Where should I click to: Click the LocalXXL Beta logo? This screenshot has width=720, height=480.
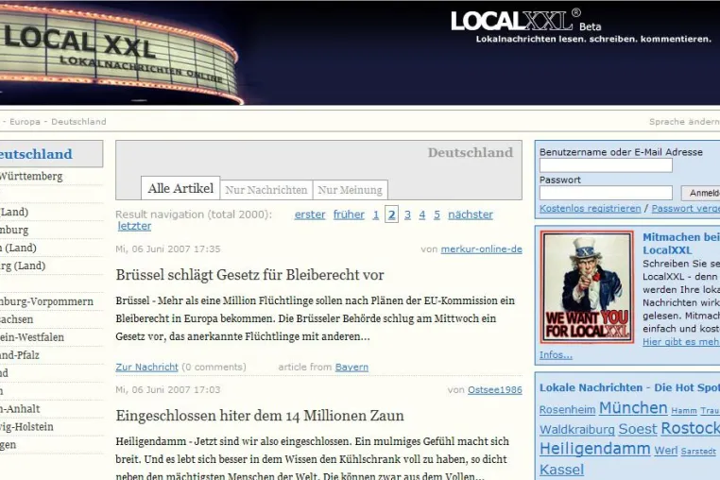(525, 21)
